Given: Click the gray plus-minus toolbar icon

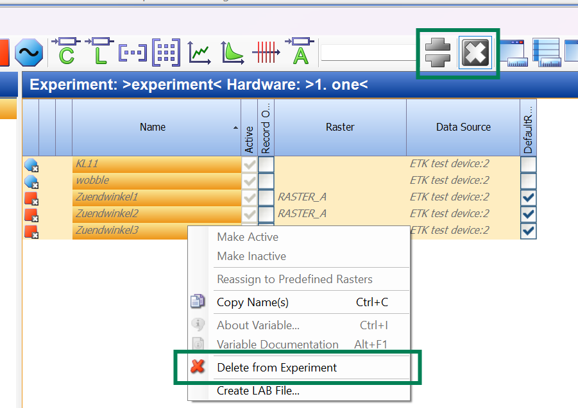Looking at the screenshot, I should click(438, 53).
